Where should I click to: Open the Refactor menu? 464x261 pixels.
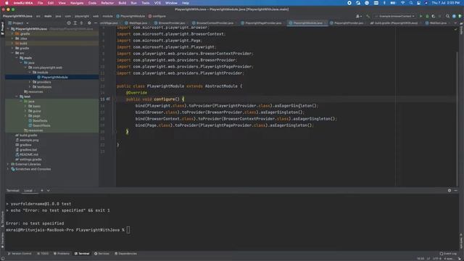tap(107, 3)
